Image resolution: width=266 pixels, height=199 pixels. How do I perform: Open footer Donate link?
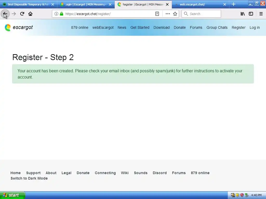(83, 173)
